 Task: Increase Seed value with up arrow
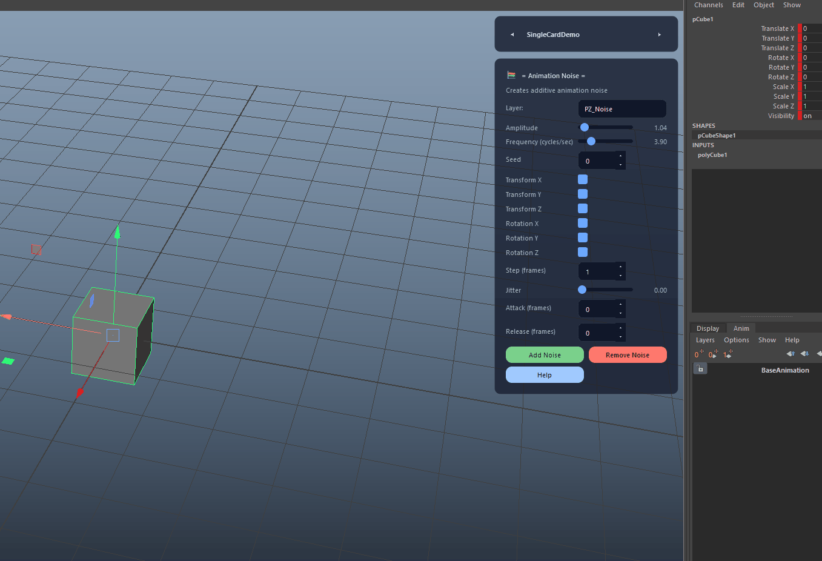point(620,156)
